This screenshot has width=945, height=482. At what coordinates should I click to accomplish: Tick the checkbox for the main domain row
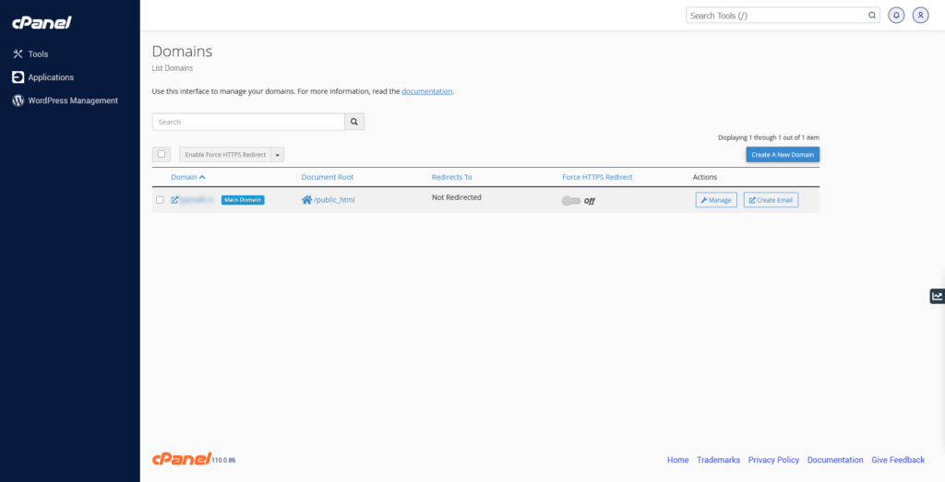tap(160, 200)
